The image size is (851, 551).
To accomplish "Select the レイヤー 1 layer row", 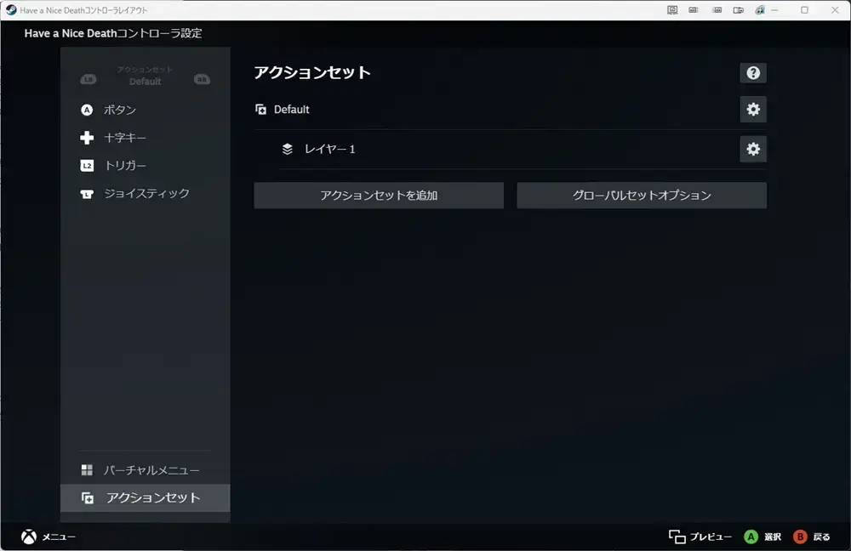I will (x=507, y=149).
